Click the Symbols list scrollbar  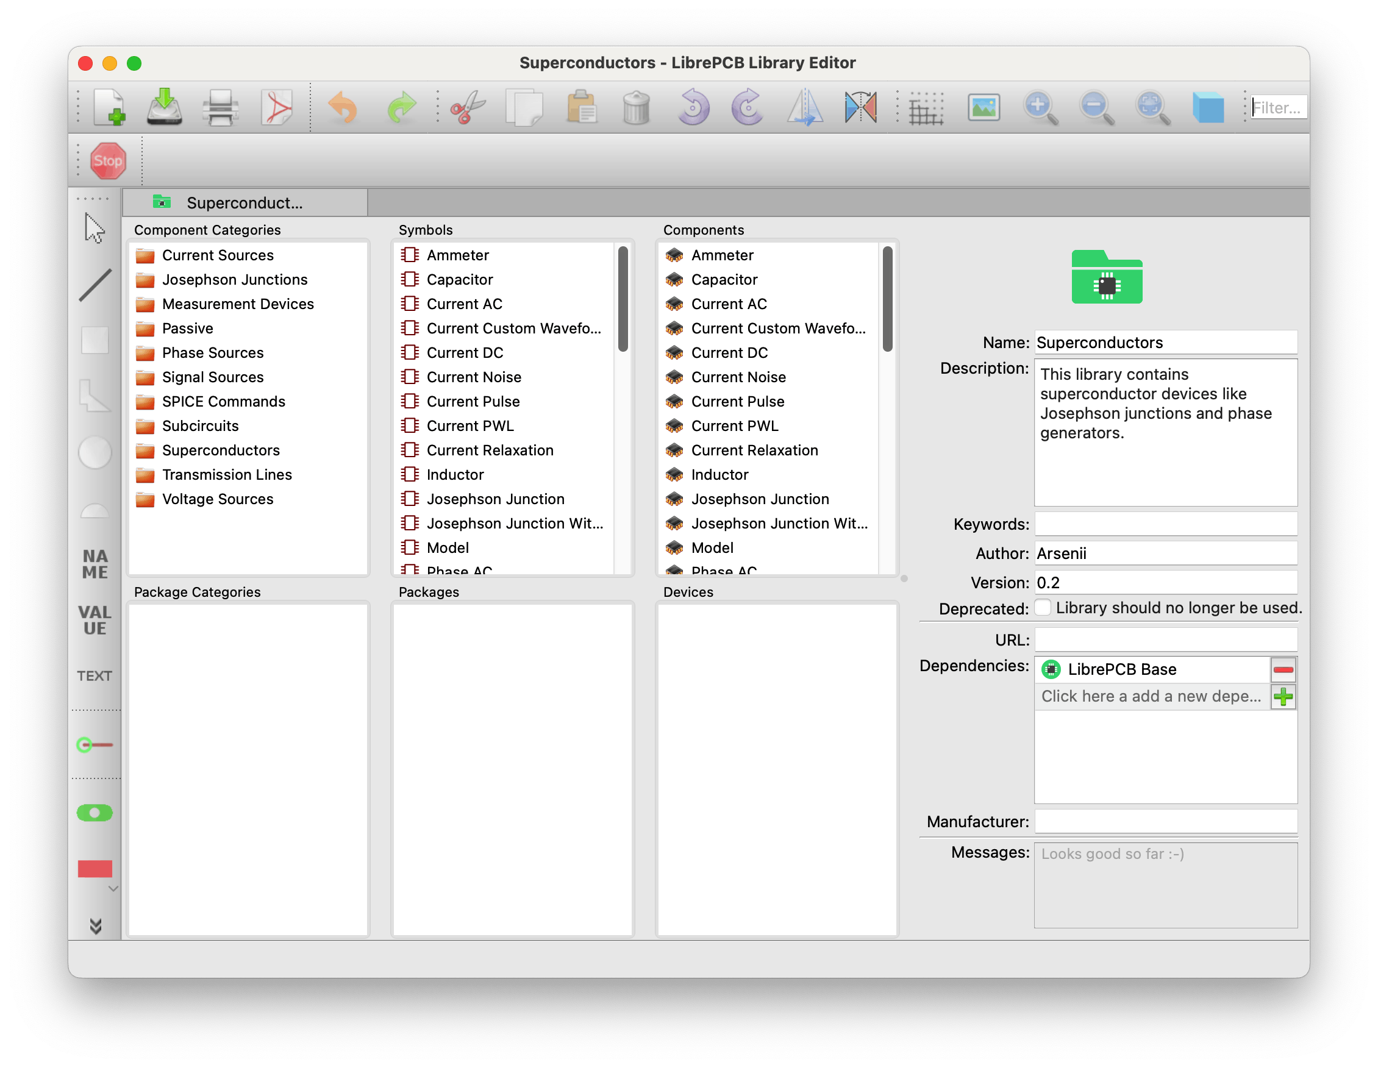623,300
